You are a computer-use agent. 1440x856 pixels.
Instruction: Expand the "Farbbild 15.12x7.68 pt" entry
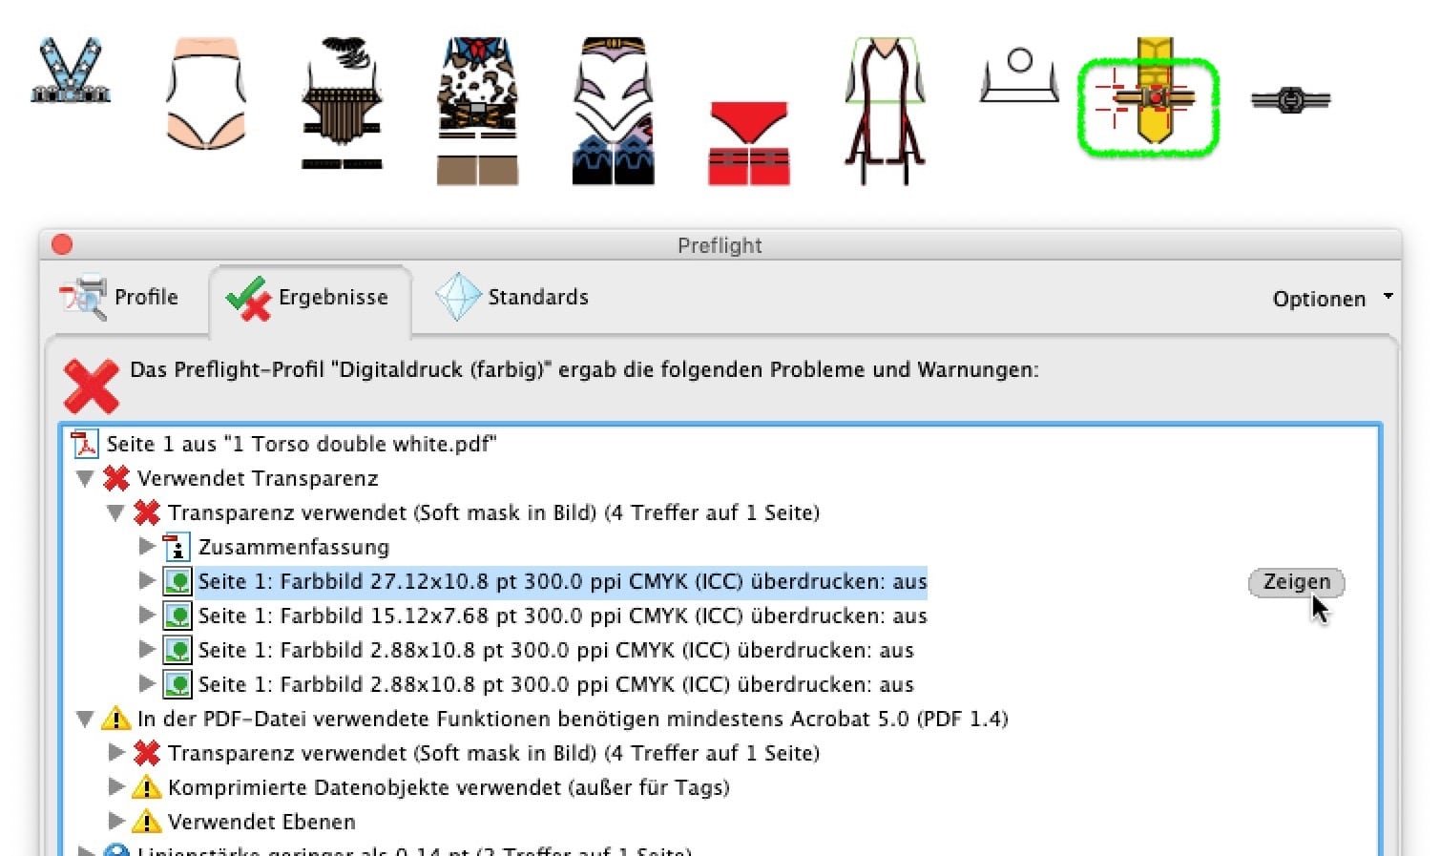click(x=147, y=616)
